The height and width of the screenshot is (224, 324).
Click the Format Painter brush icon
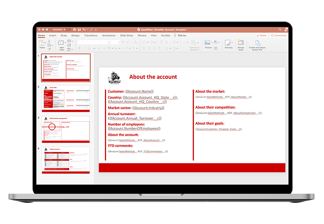pyautogui.click(x=49, y=49)
